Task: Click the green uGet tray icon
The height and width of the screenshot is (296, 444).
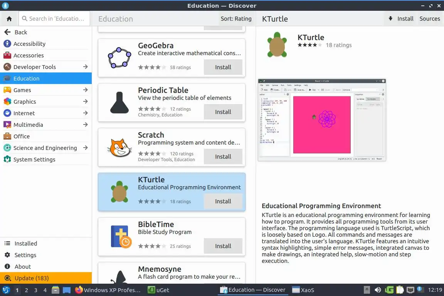Action: 389,290
